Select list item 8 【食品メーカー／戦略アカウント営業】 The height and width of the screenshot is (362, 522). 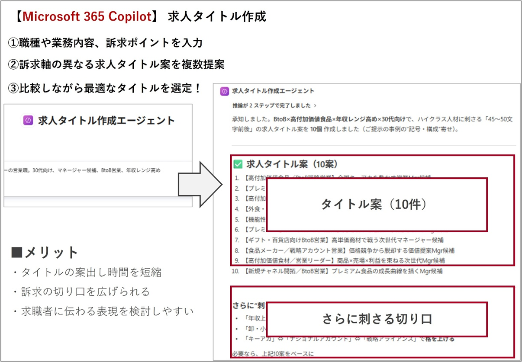(x=344, y=250)
